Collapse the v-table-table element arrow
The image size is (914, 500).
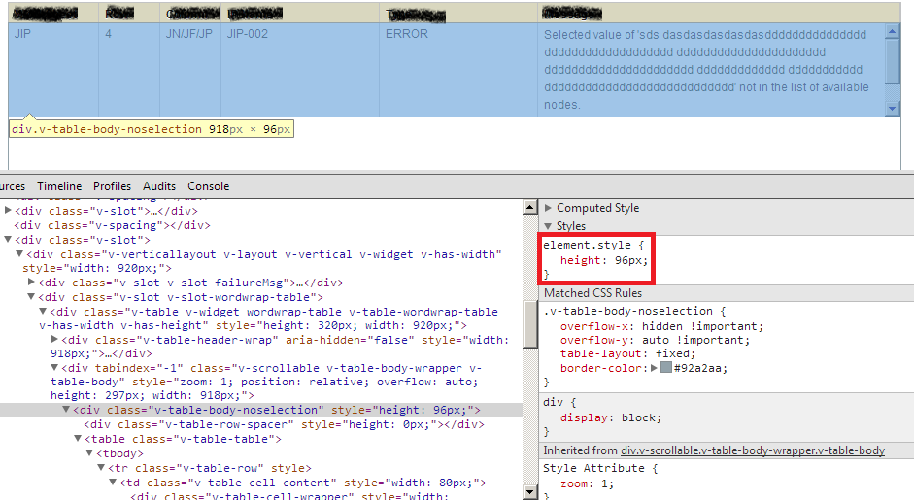coord(78,439)
